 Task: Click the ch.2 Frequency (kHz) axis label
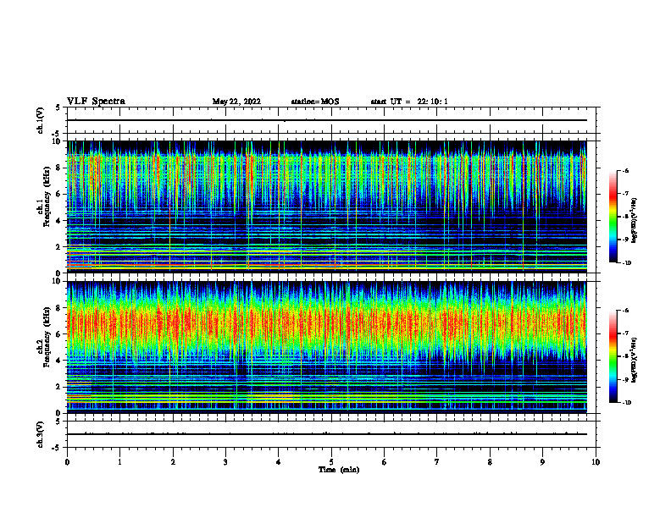(43, 337)
